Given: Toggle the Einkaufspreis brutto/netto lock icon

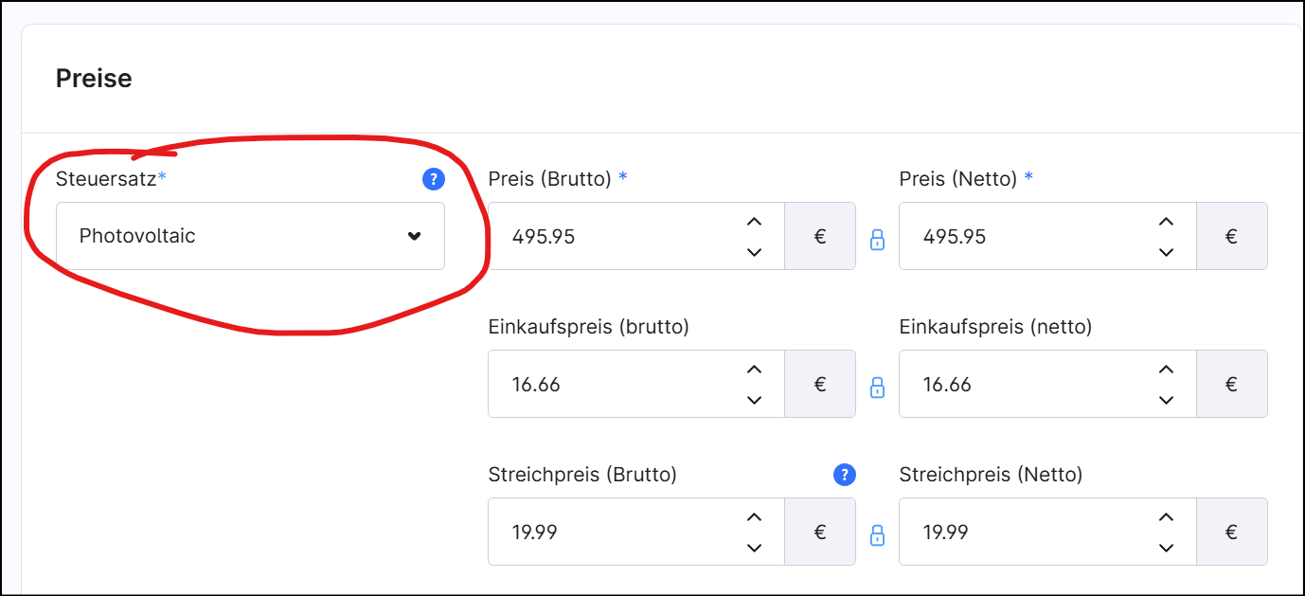Looking at the screenshot, I should pyautogui.click(x=877, y=387).
